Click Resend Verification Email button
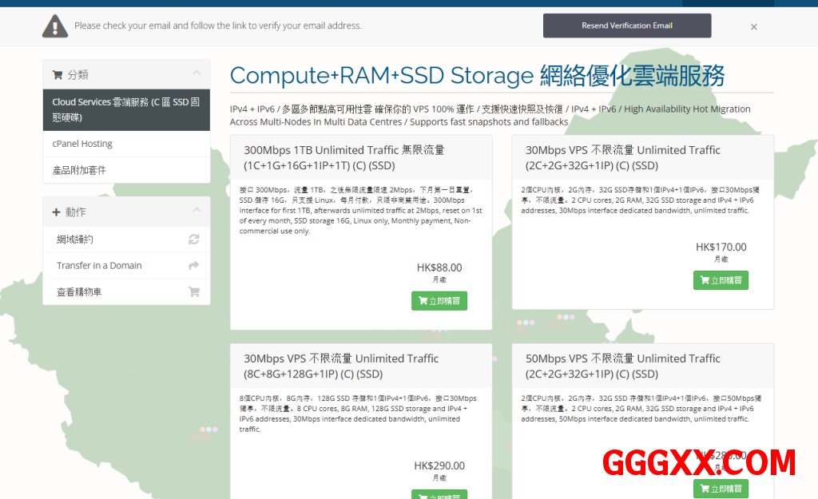This screenshot has width=818, height=499. click(626, 26)
